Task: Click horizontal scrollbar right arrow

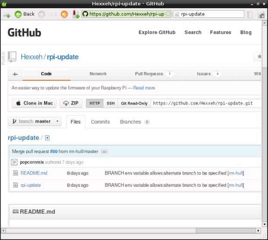Action: click(x=258, y=231)
